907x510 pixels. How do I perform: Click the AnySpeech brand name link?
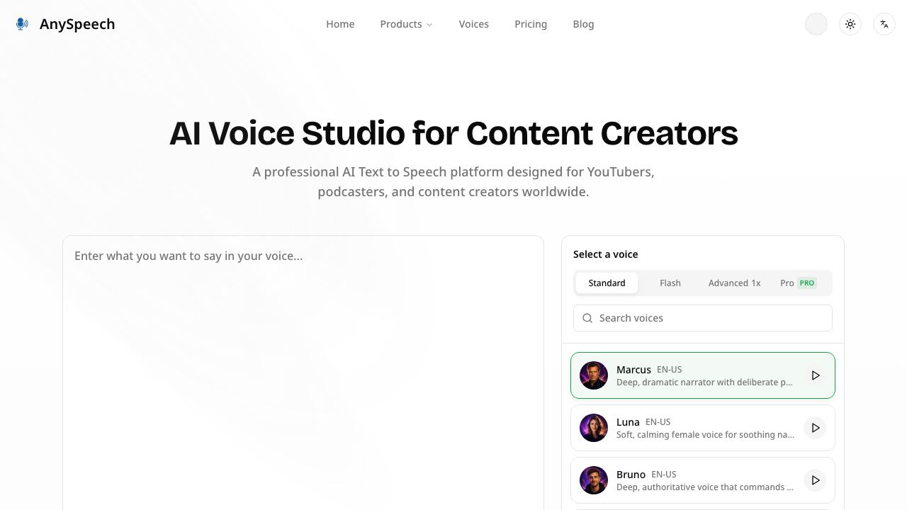[77, 24]
